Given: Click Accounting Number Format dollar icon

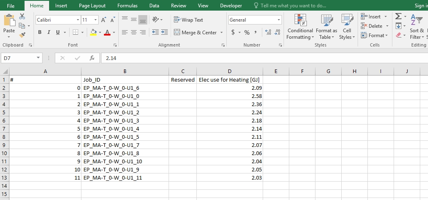Looking at the screenshot, I should 233,32.
